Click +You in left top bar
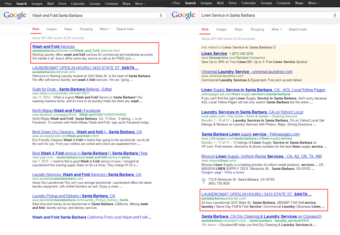This screenshot has height=235, width=340. 8,4
